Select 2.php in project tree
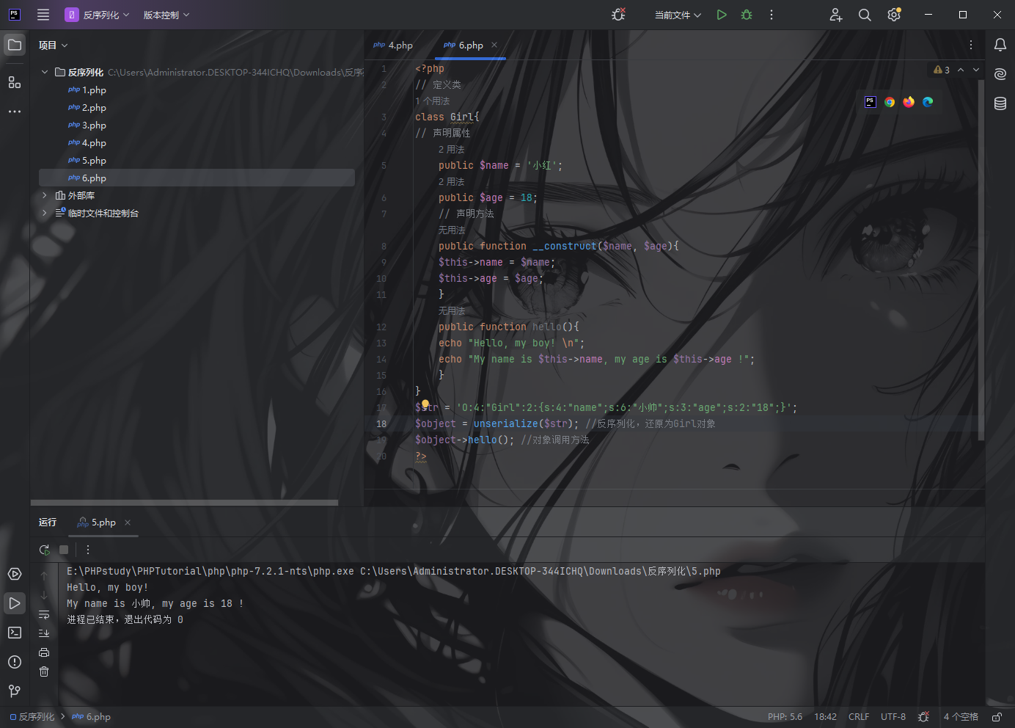Image resolution: width=1015 pixels, height=728 pixels. [87, 108]
